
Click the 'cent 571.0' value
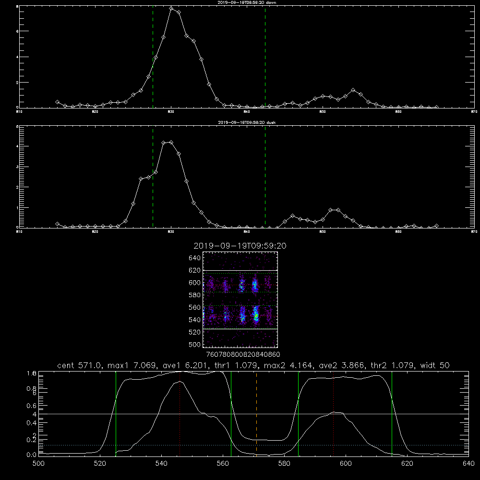(x=80, y=365)
